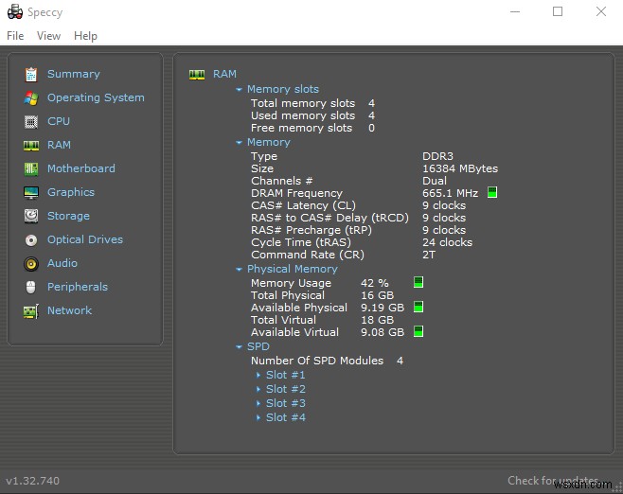Expand Slot #2 details
This screenshot has height=494, width=623.
258,389
